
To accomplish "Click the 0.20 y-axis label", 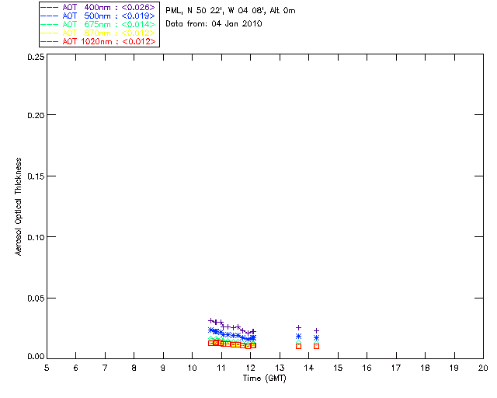I will pyautogui.click(x=36, y=115).
